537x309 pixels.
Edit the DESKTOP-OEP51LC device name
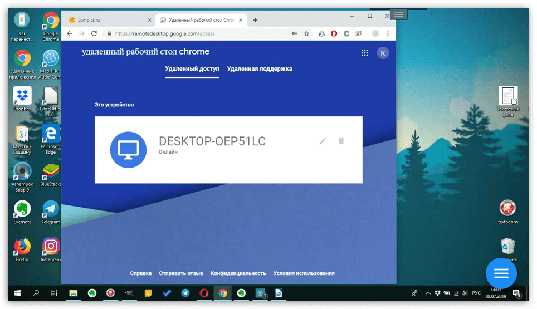click(323, 141)
